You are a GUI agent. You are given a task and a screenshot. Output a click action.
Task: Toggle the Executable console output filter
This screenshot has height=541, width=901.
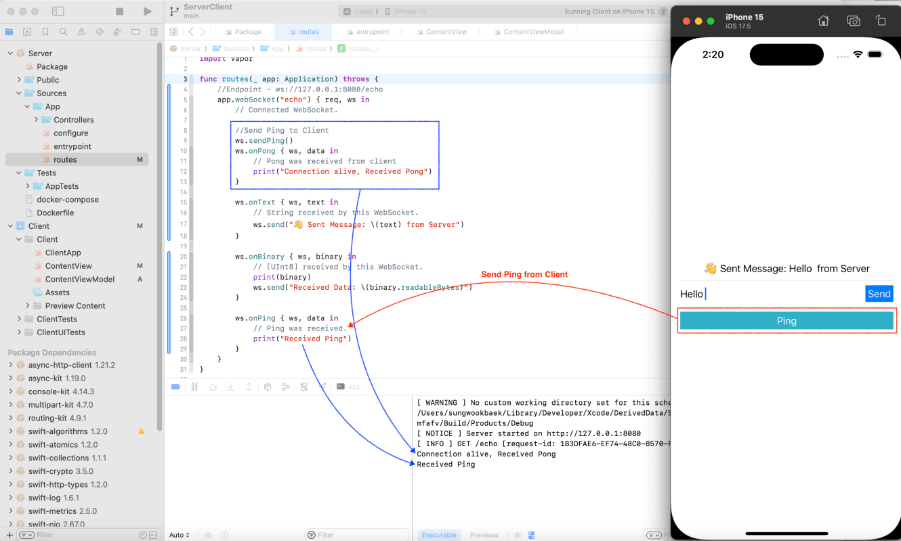[x=439, y=535]
